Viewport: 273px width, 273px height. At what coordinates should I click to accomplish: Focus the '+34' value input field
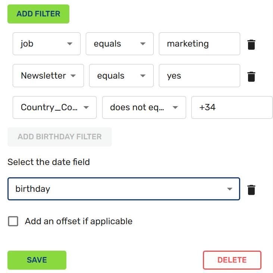[x=231, y=108]
